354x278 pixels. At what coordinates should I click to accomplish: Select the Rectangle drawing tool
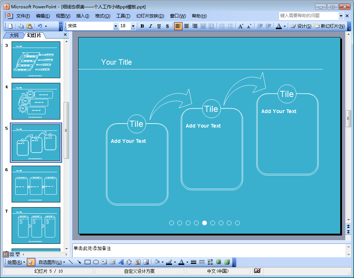click(88, 262)
